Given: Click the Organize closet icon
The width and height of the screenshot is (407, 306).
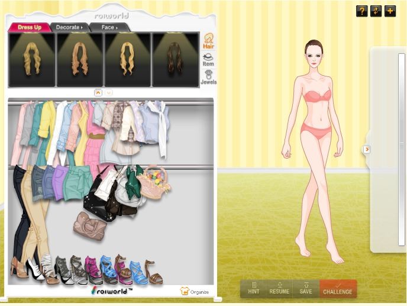Looking at the screenshot, I should click(195, 291).
